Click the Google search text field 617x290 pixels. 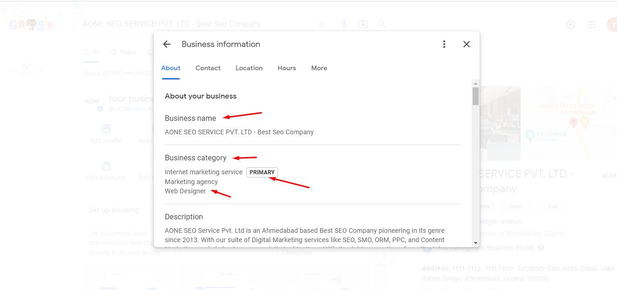point(196,24)
